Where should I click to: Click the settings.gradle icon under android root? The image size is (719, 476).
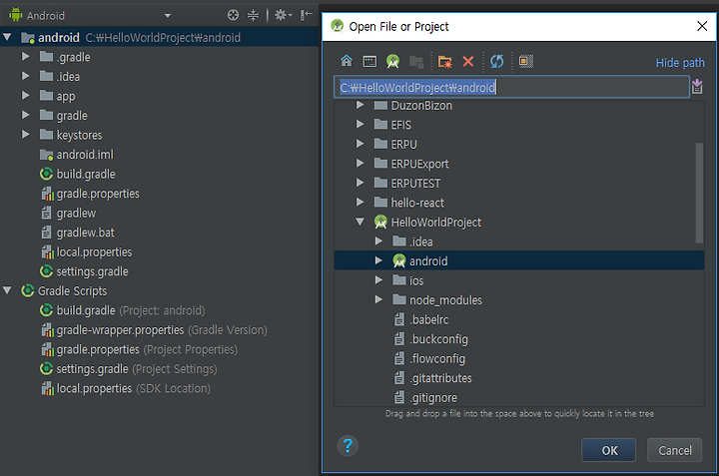[46, 271]
